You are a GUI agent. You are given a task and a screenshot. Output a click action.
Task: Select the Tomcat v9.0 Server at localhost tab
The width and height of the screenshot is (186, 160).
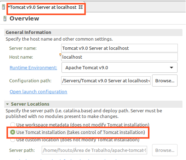pos(42,7)
